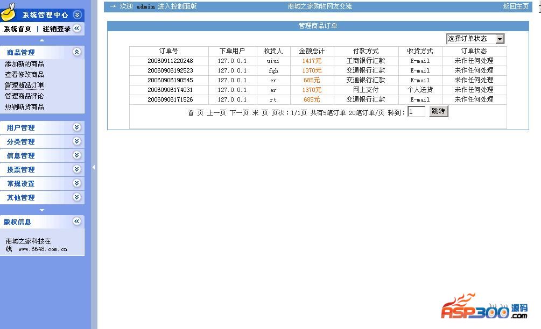Screen dimensions: 541x329
Task: Click 共有5笔订单 summary text
Action: point(328,113)
